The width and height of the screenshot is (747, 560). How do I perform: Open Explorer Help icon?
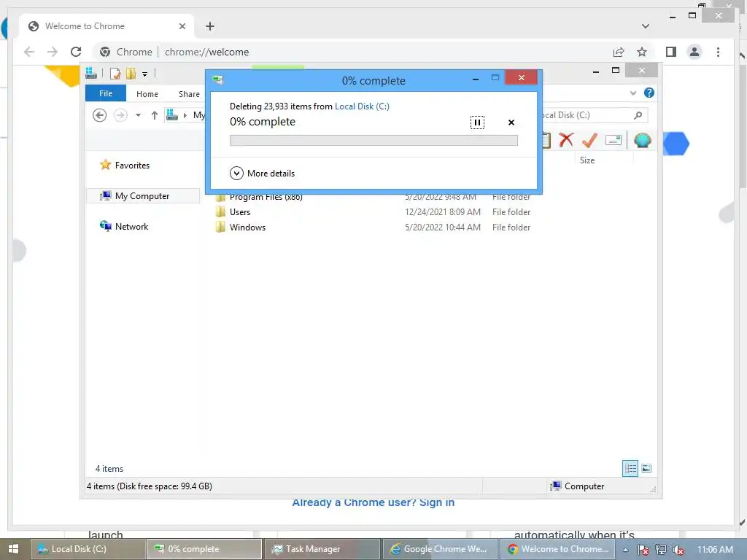tap(649, 93)
